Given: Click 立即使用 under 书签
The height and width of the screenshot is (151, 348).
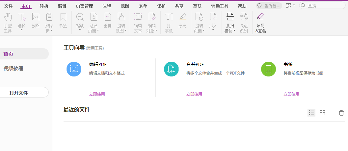Looking at the screenshot, I should point(291,94).
